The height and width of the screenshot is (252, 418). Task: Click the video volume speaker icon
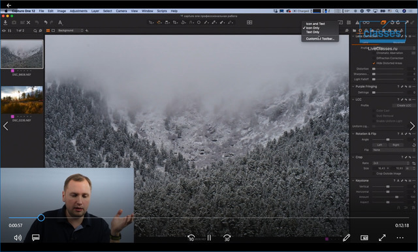[18, 238]
